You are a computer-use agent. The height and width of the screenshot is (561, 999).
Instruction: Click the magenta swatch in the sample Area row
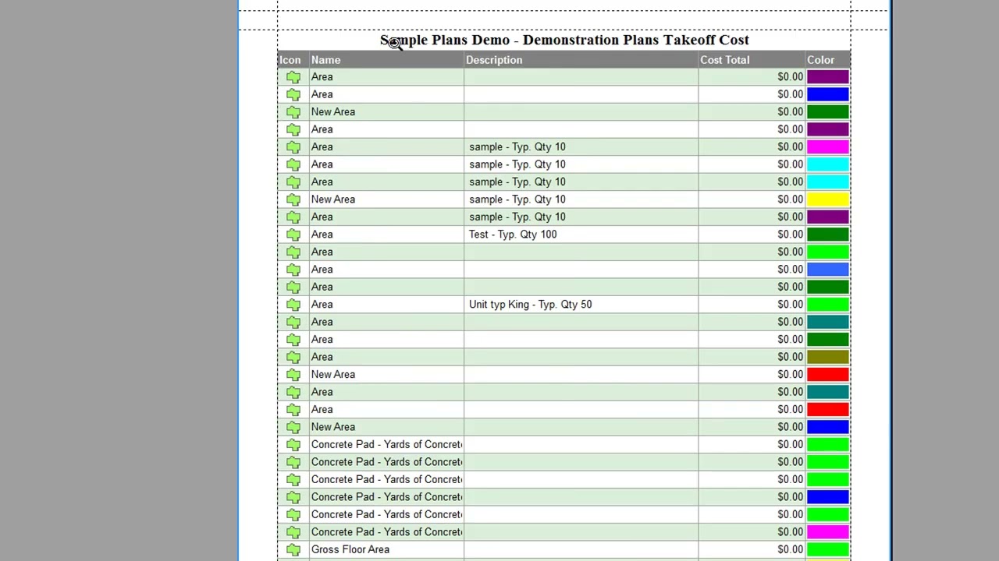tap(828, 147)
